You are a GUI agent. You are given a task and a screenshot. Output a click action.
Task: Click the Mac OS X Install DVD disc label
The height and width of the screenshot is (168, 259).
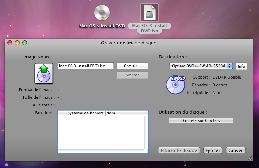click(102, 26)
